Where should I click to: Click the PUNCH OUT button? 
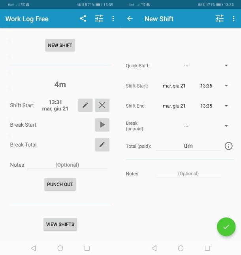point(60,185)
